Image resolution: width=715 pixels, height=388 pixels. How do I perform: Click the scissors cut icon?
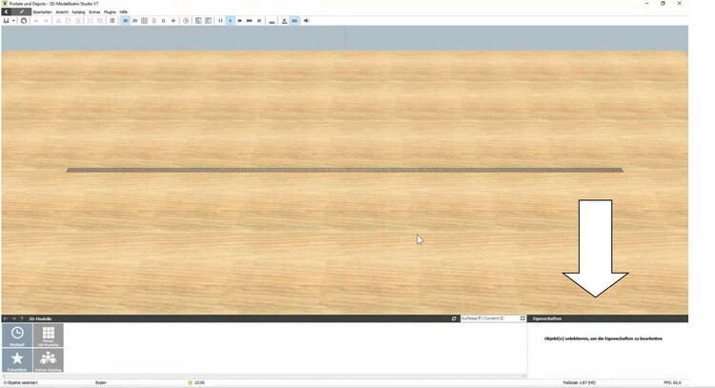click(x=58, y=21)
